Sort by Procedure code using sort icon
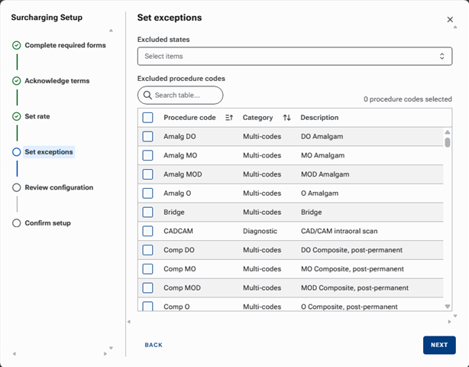The height and width of the screenshot is (367, 469). (x=229, y=118)
